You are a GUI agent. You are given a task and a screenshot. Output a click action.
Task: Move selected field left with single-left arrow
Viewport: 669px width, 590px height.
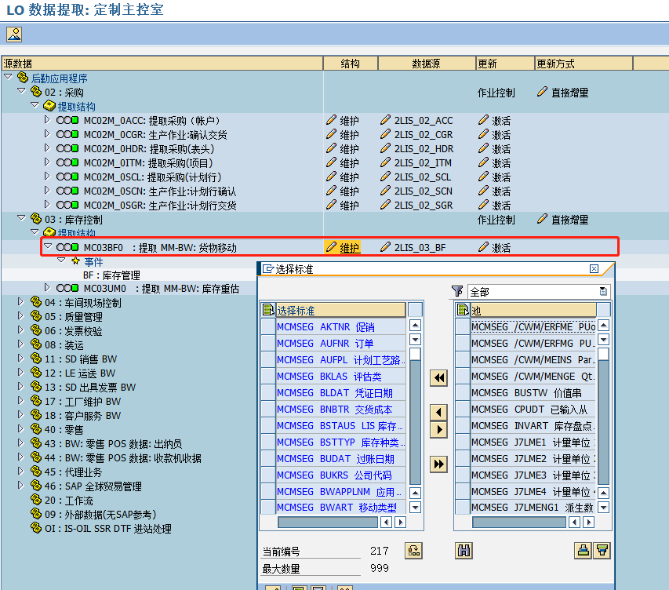click(438, 413)
